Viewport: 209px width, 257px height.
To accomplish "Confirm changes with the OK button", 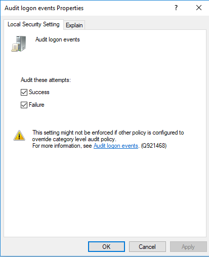I will 106,247.
